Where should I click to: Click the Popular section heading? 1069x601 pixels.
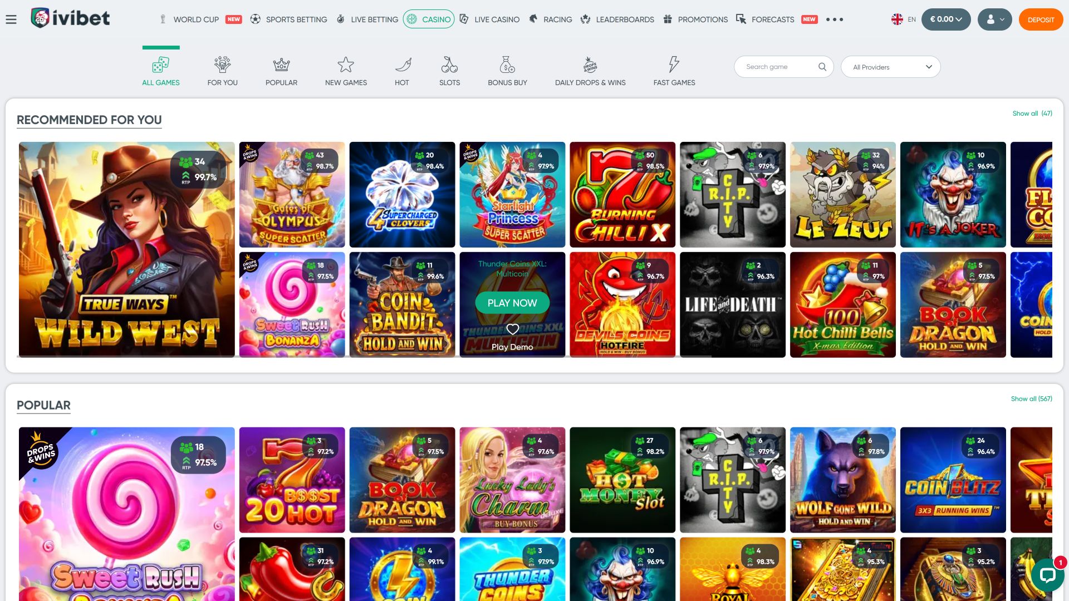43,406
